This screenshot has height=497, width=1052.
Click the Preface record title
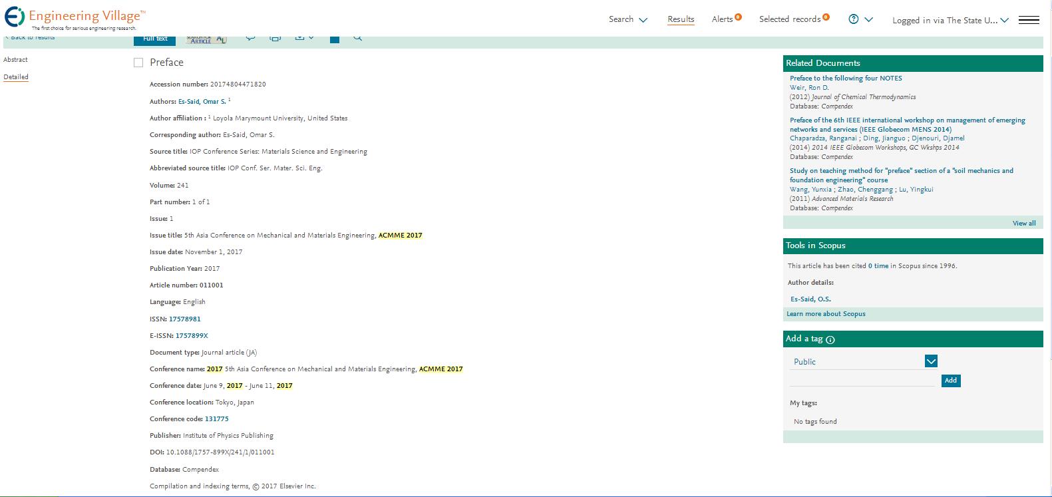(x=166, y=63)
